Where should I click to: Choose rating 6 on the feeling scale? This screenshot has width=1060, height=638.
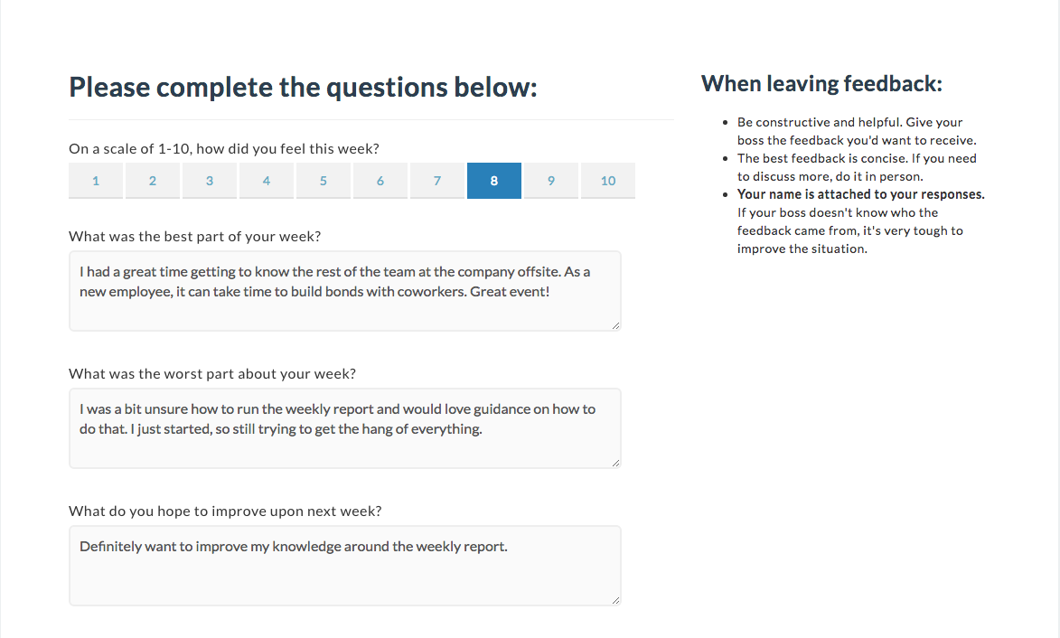click(x=380, y=180)
